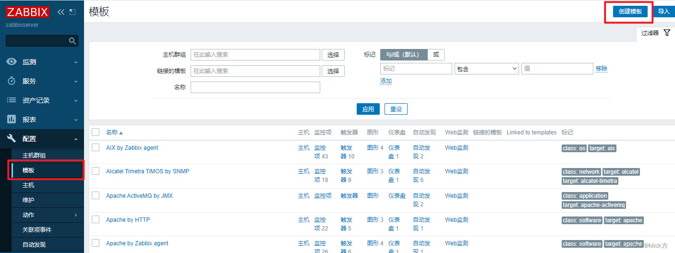Open Apache by HTTP template

pyautogui.click(x=128, y=220)
